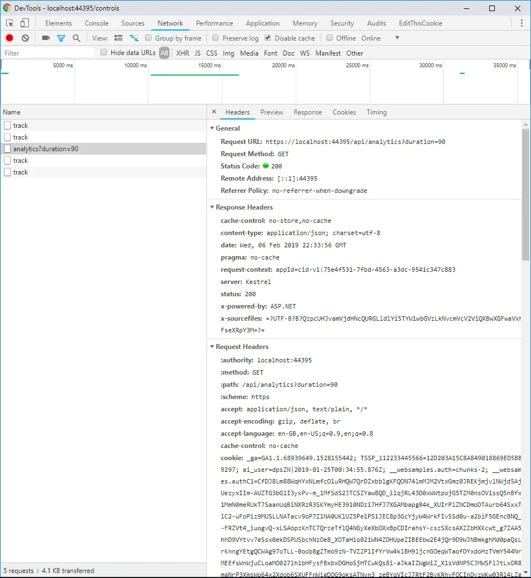This screenshot has width=531, height=578.
Task: Open the EditThisCookie tab
Action: 420,23
